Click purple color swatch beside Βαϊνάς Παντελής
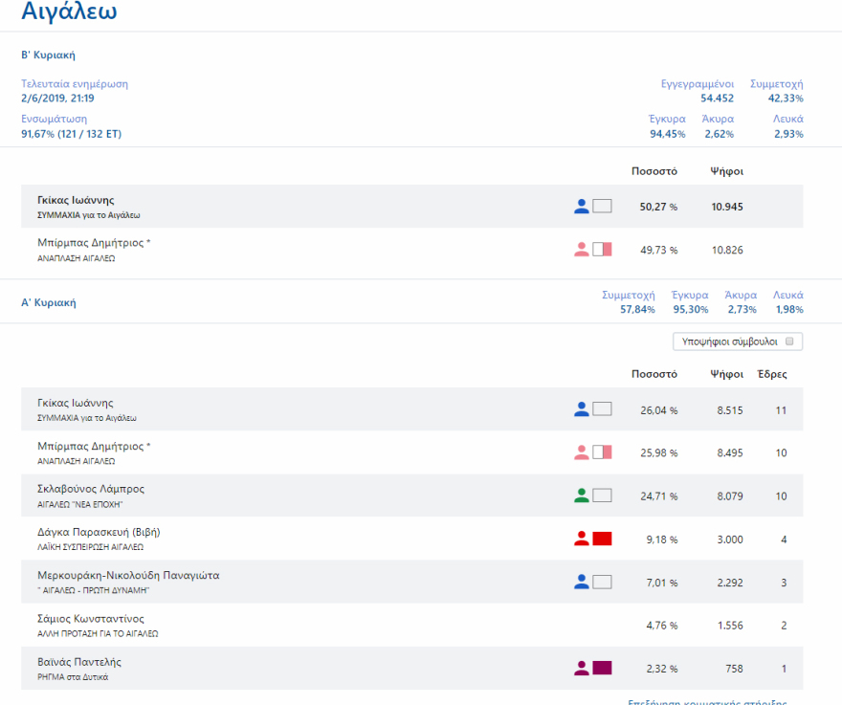The width and height of the screenshot is (842, 705). point(602,669)
